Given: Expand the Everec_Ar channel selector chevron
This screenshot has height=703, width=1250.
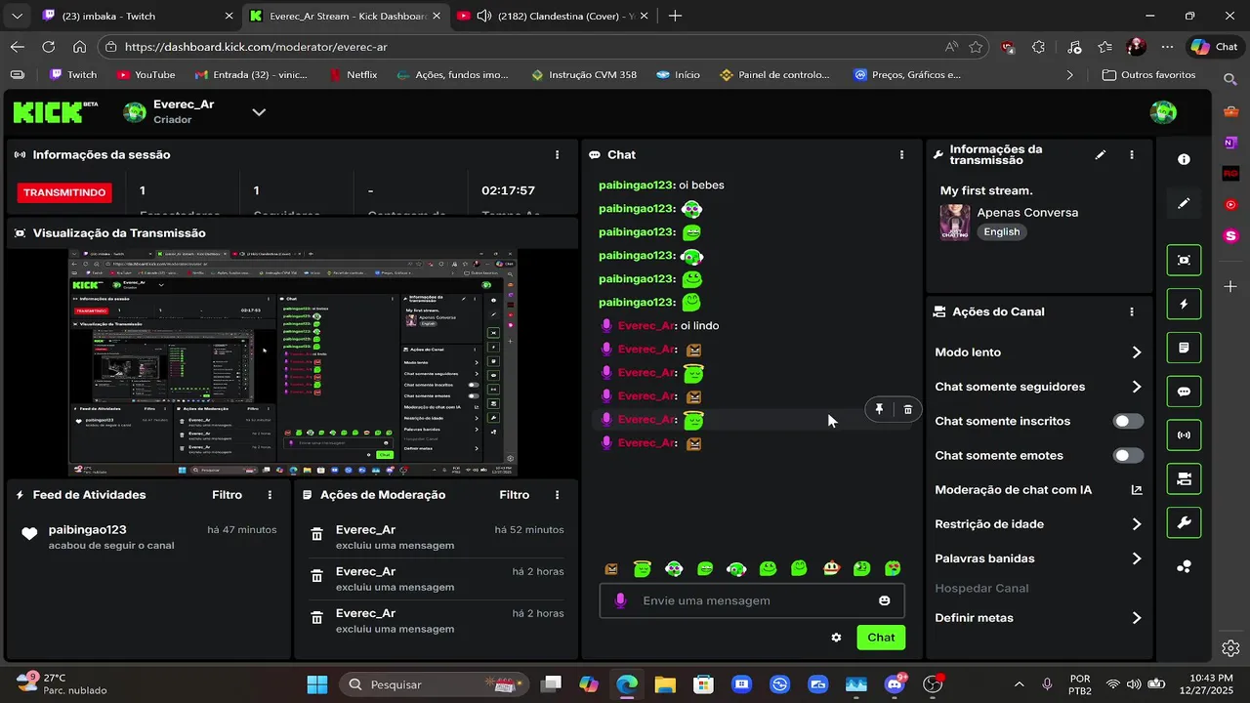Looking at the screenshot, I should click(x=259, y=112).
